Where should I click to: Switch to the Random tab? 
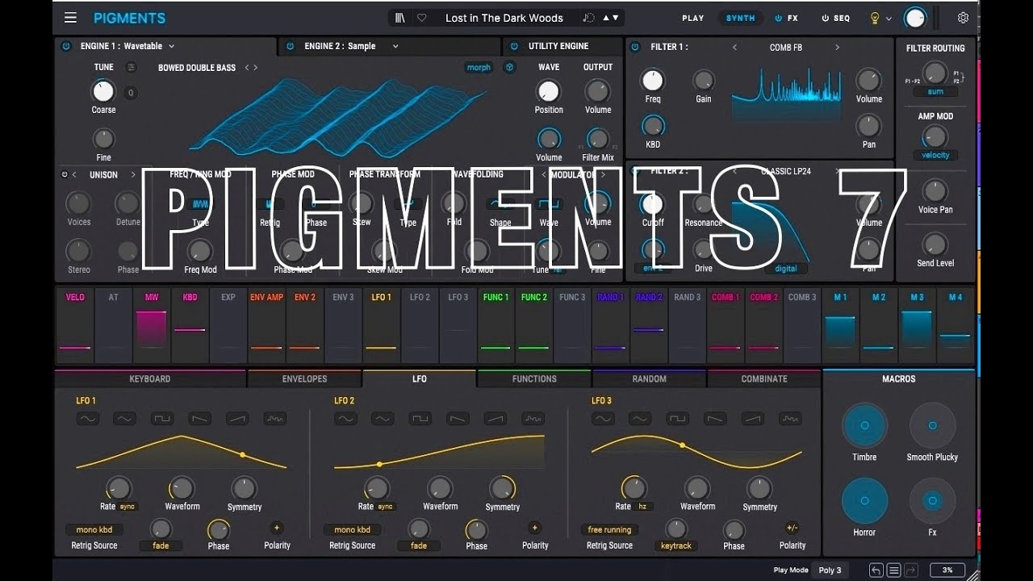point(650,378)
